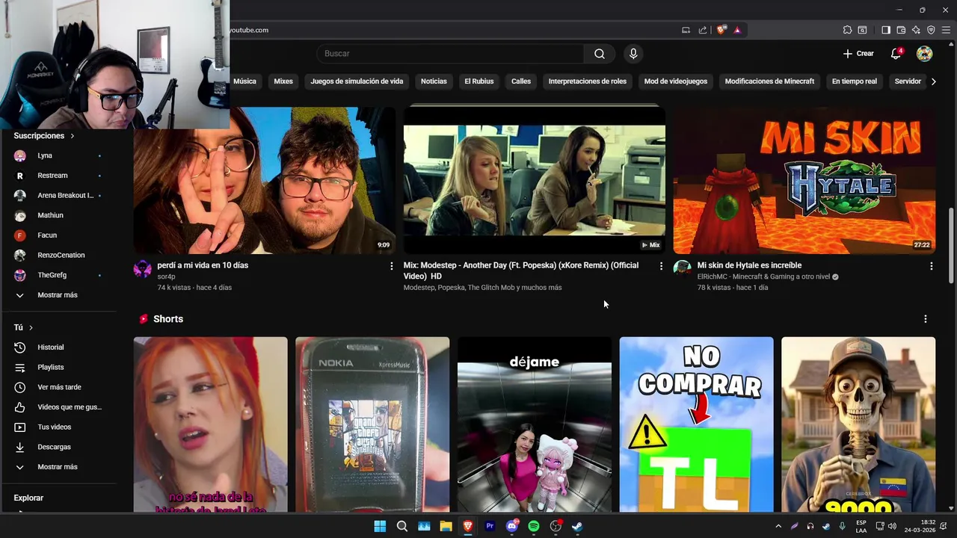Start voice search with microphone icon

pos(633,54)
